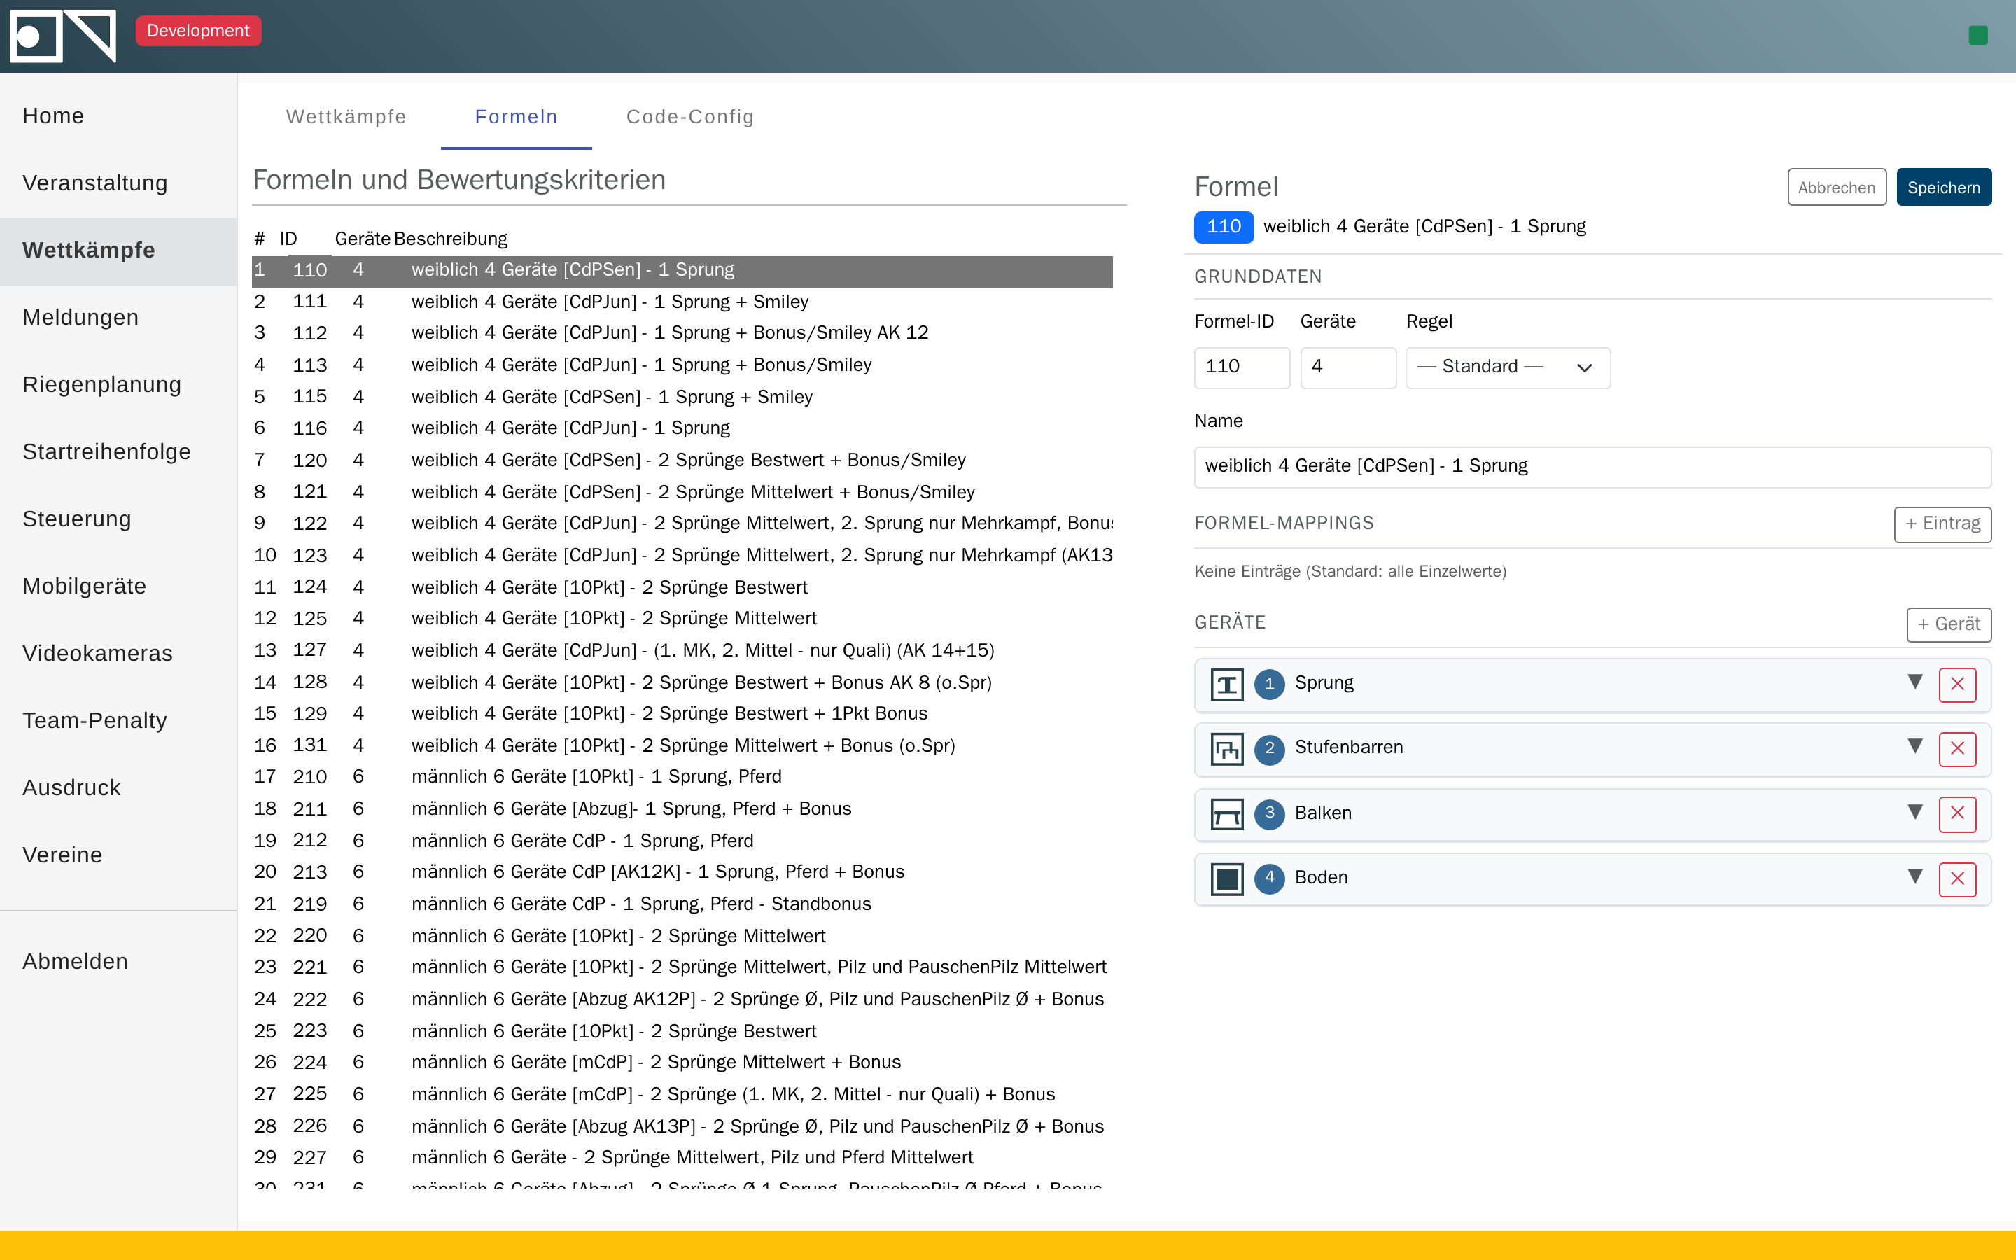
Task: Delete the Sprung apparatus entry
Action: (x=1957, y=685)
